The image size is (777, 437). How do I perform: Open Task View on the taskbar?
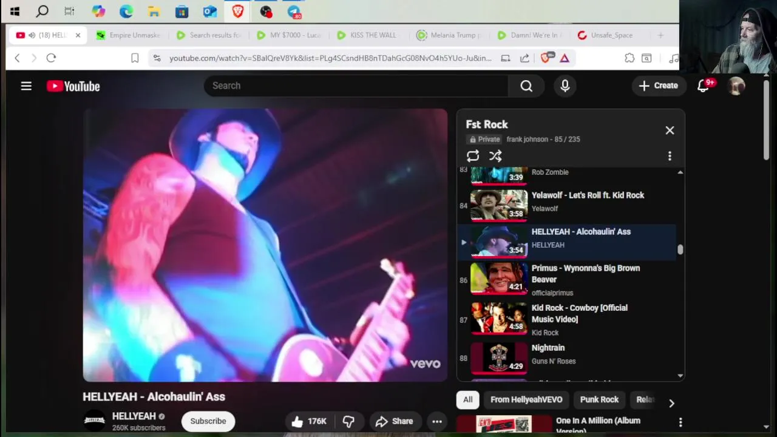tap(69, 11)
